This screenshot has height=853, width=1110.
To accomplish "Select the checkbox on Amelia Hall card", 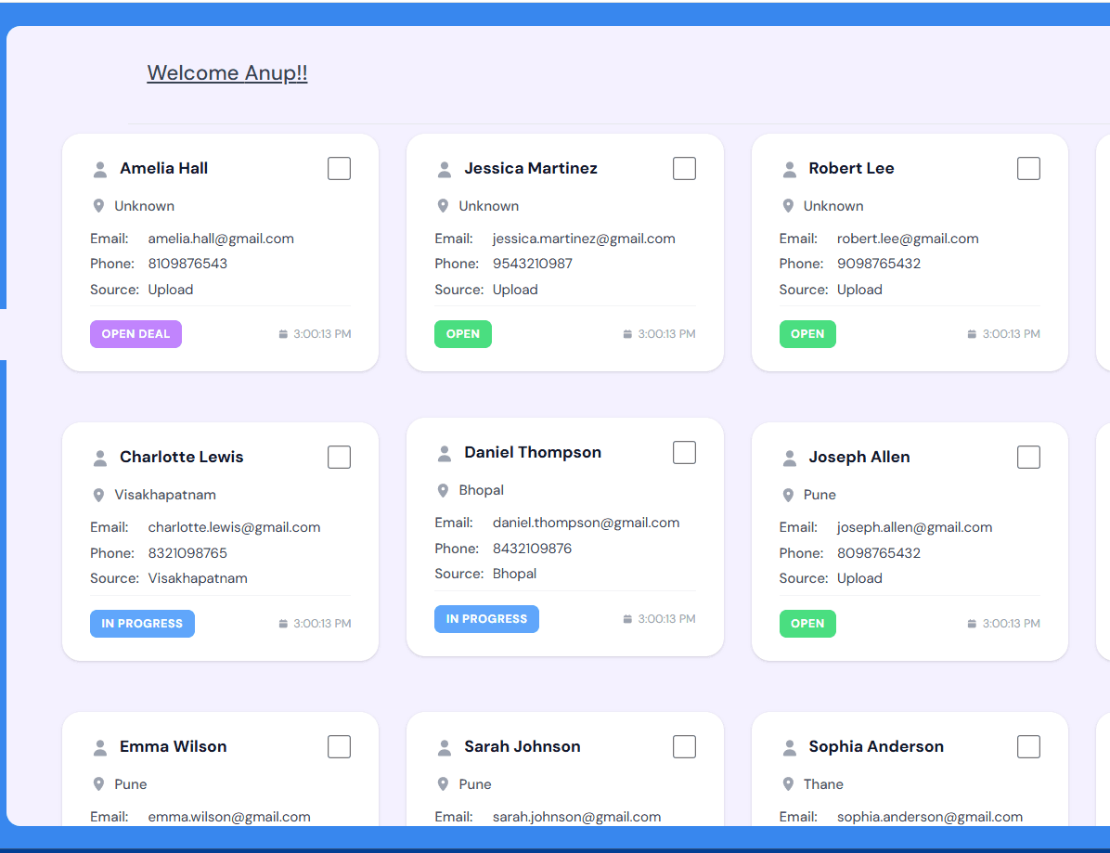I will (x=339, y=168).
